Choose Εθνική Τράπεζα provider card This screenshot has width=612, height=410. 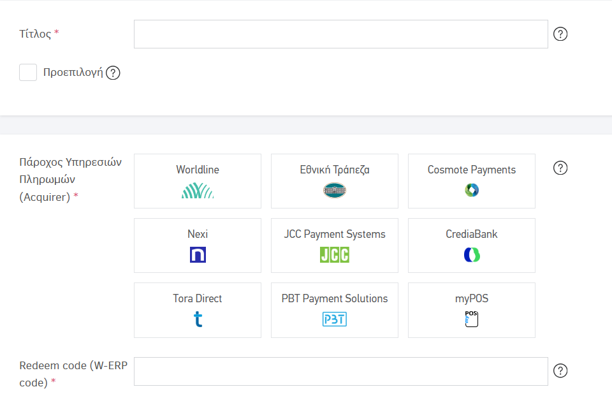pos(335,181)
